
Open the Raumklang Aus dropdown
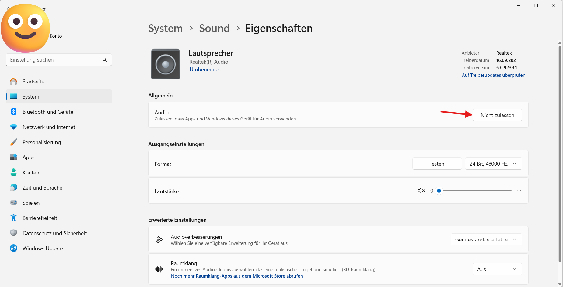click(497, 269)
